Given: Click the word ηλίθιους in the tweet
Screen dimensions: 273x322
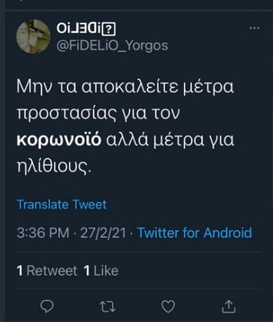Looking at the screenshot, I should tap(53, 166).
